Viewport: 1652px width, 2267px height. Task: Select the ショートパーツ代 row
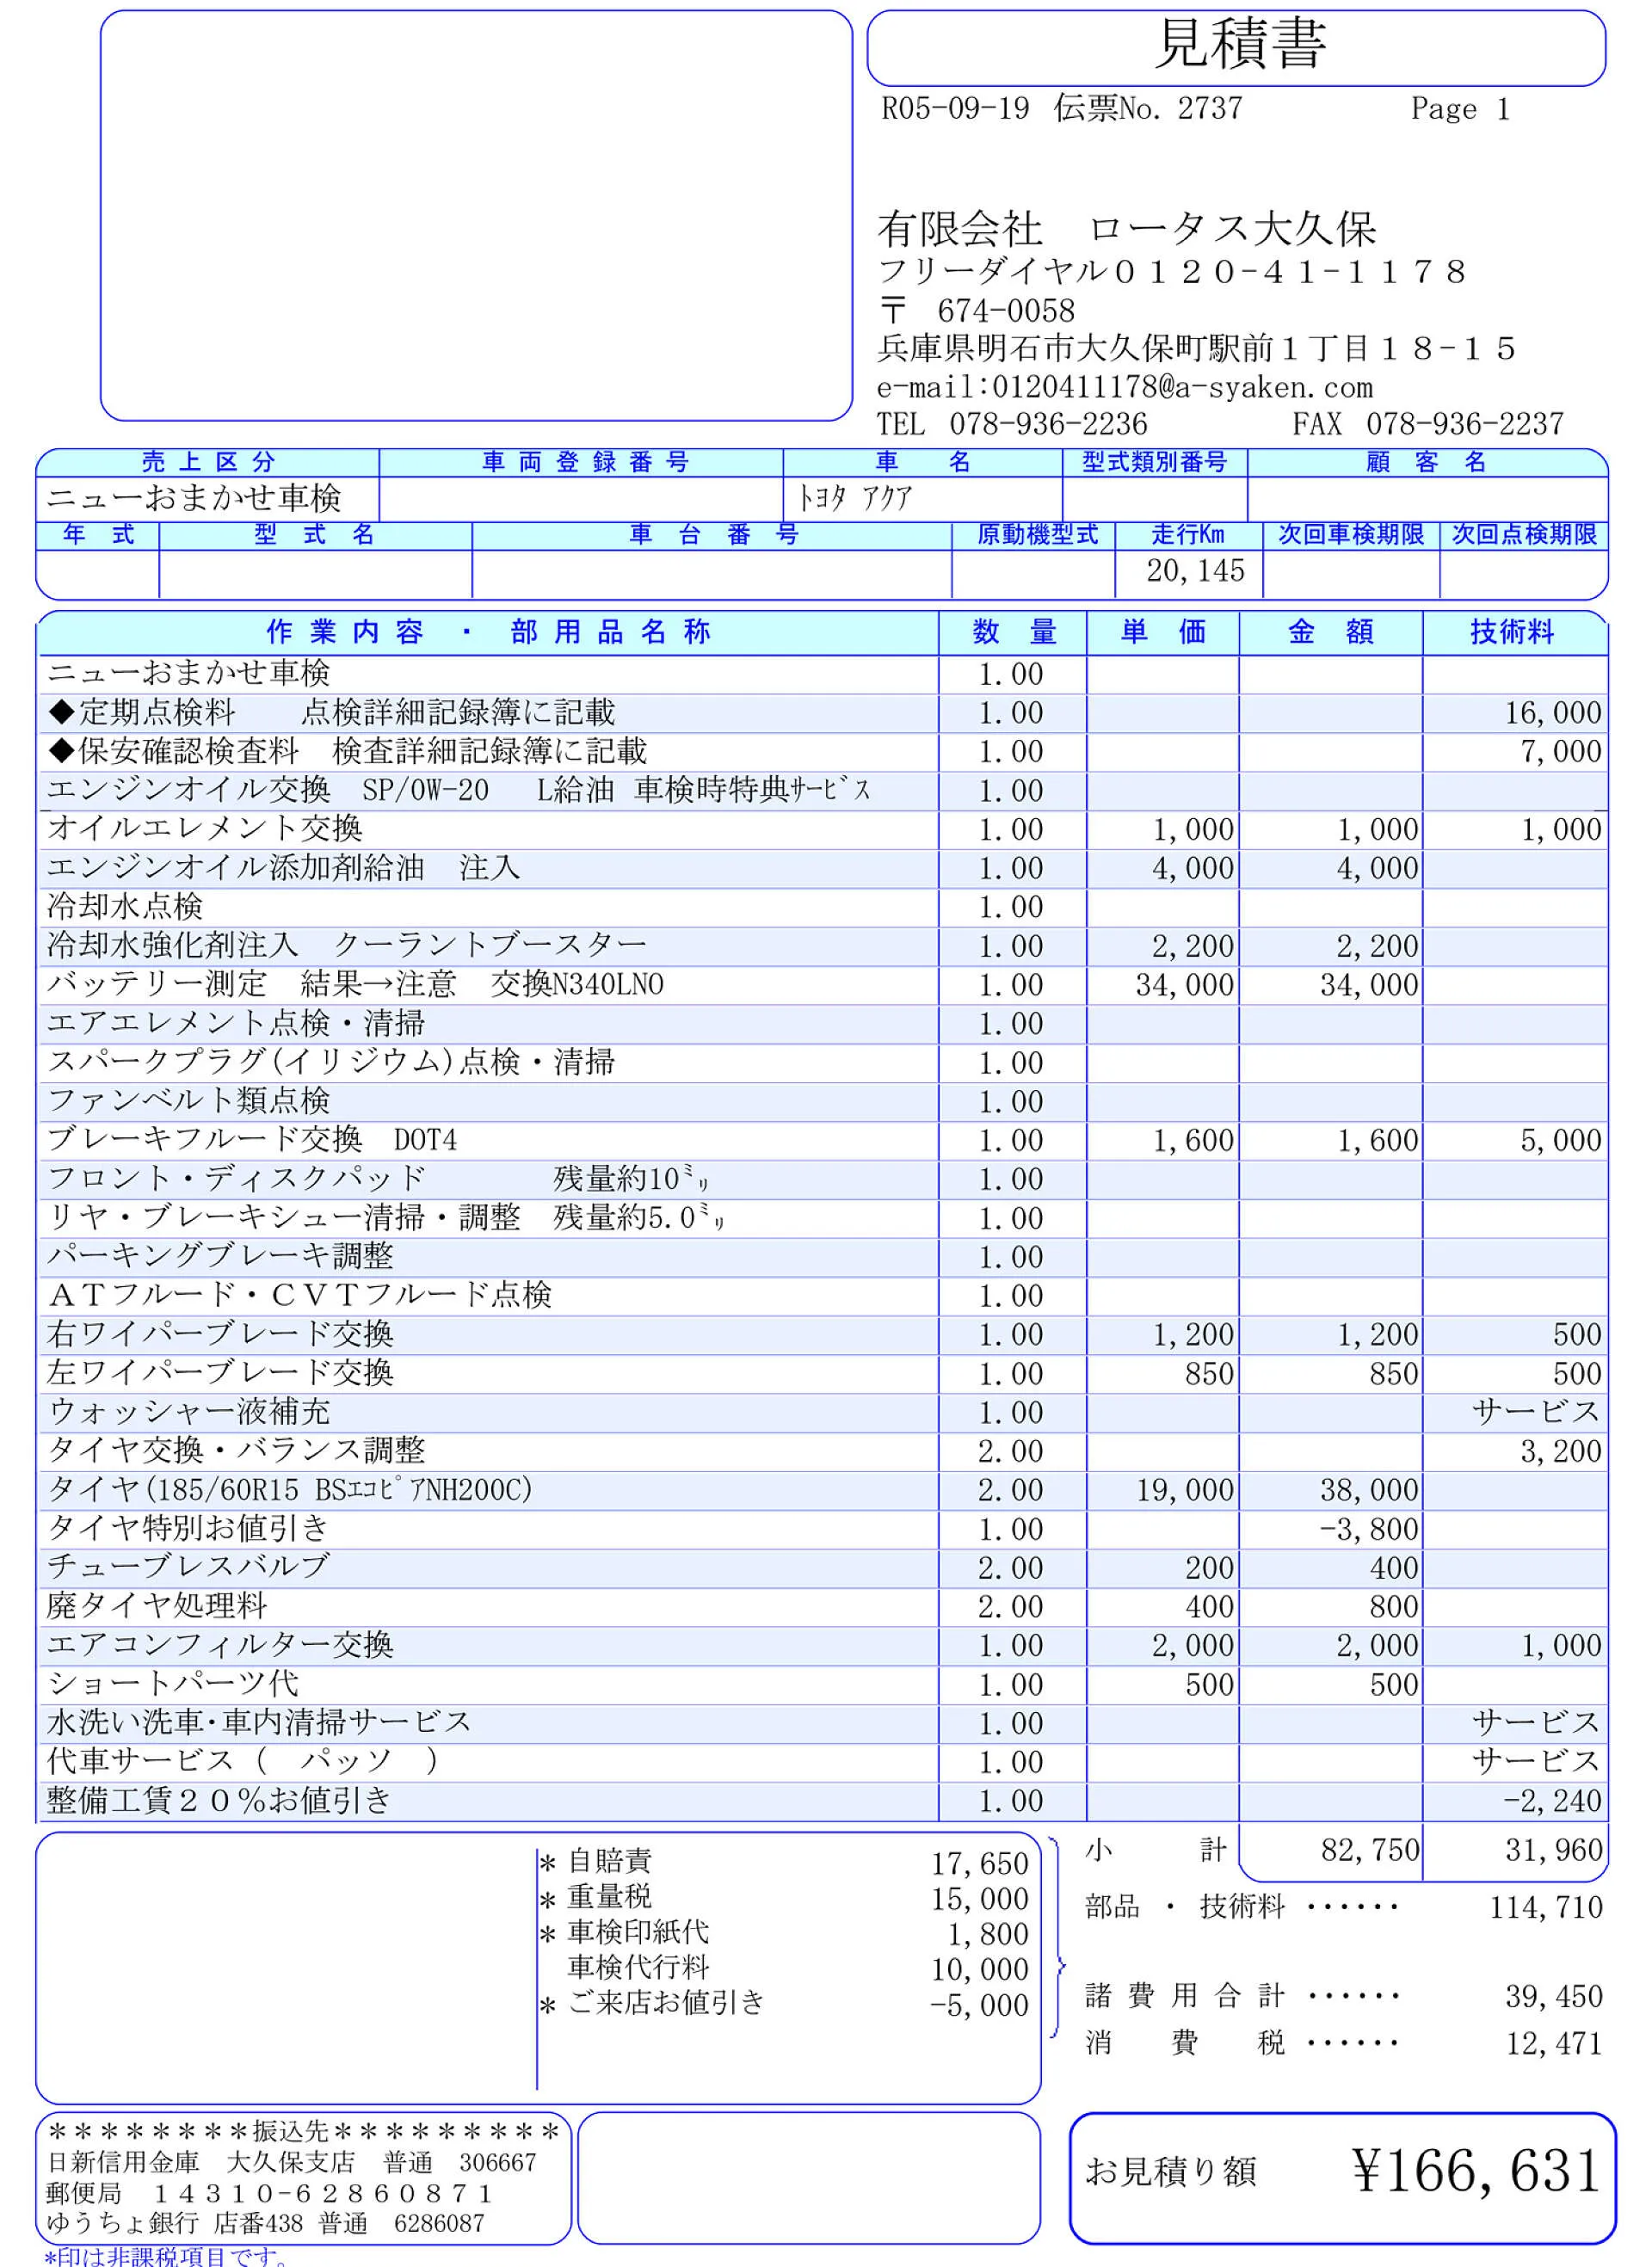pyautogui.click(x=822, y=1685)
